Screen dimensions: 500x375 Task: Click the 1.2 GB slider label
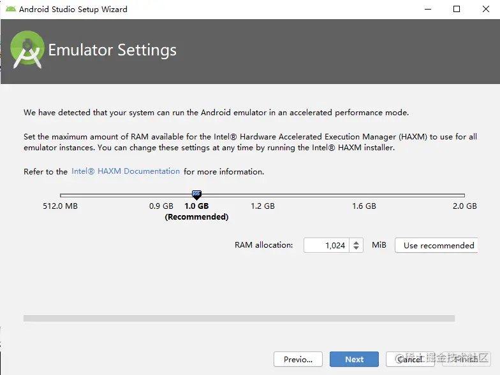coord(263,206)
